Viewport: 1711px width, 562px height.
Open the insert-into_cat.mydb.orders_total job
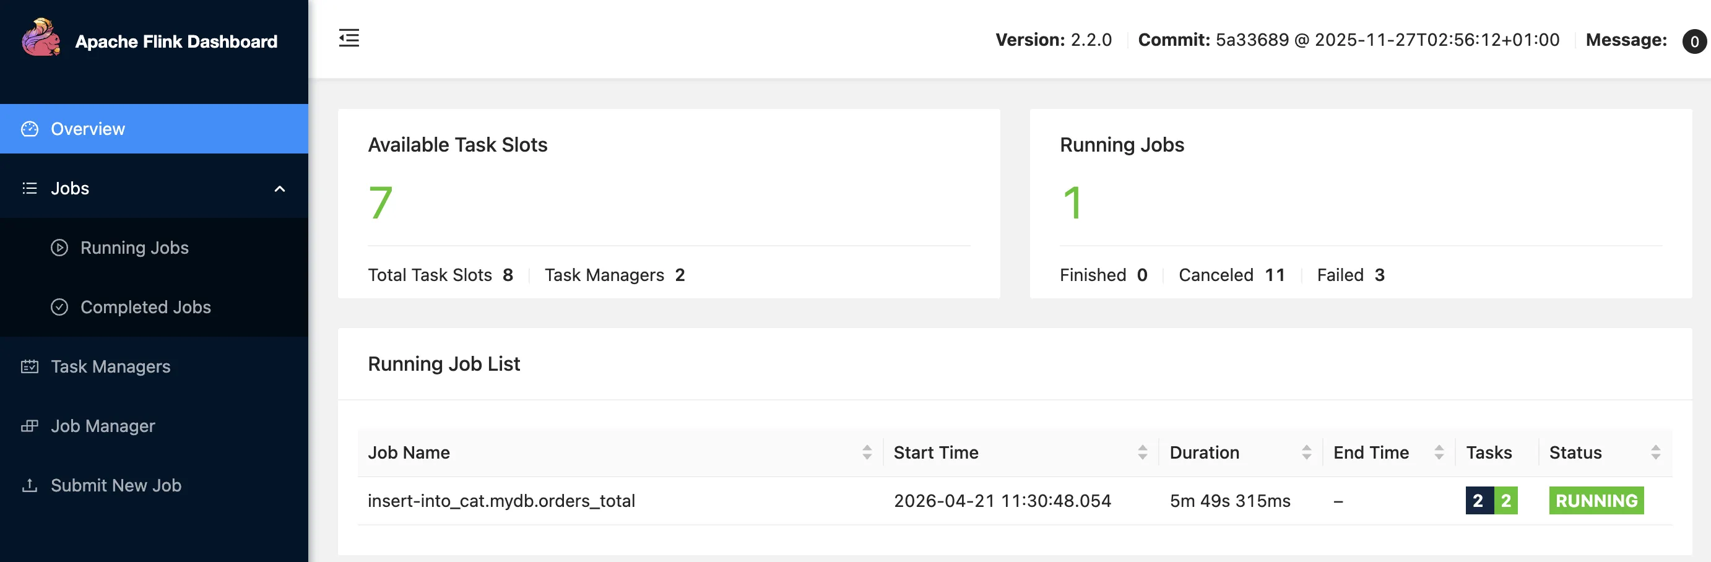(502, 500)
